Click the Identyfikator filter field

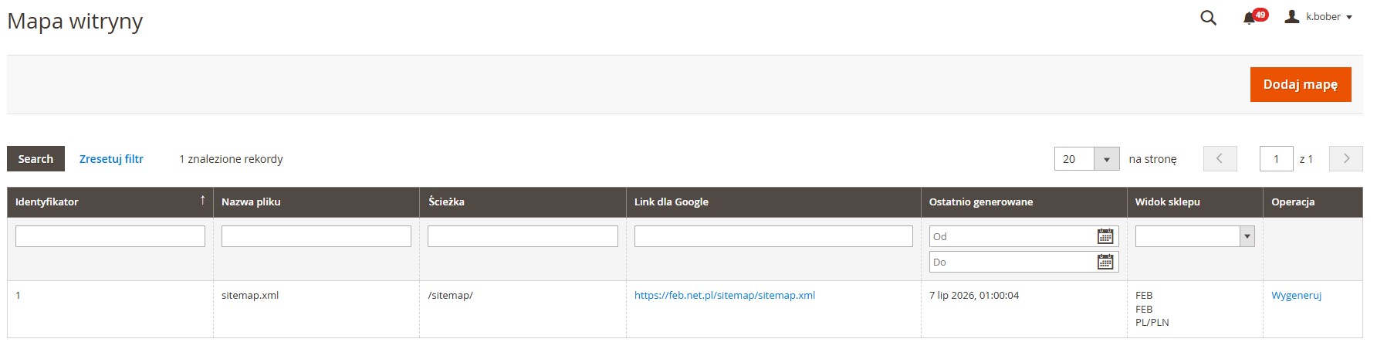pos(110,236)
